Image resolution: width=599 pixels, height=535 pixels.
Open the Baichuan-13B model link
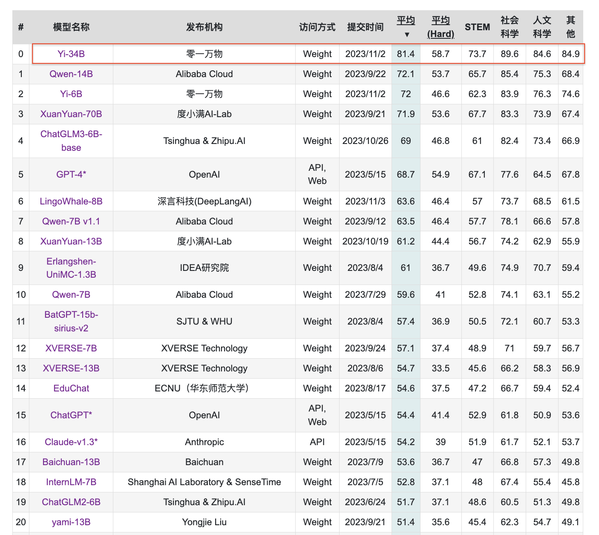[71, 462]
